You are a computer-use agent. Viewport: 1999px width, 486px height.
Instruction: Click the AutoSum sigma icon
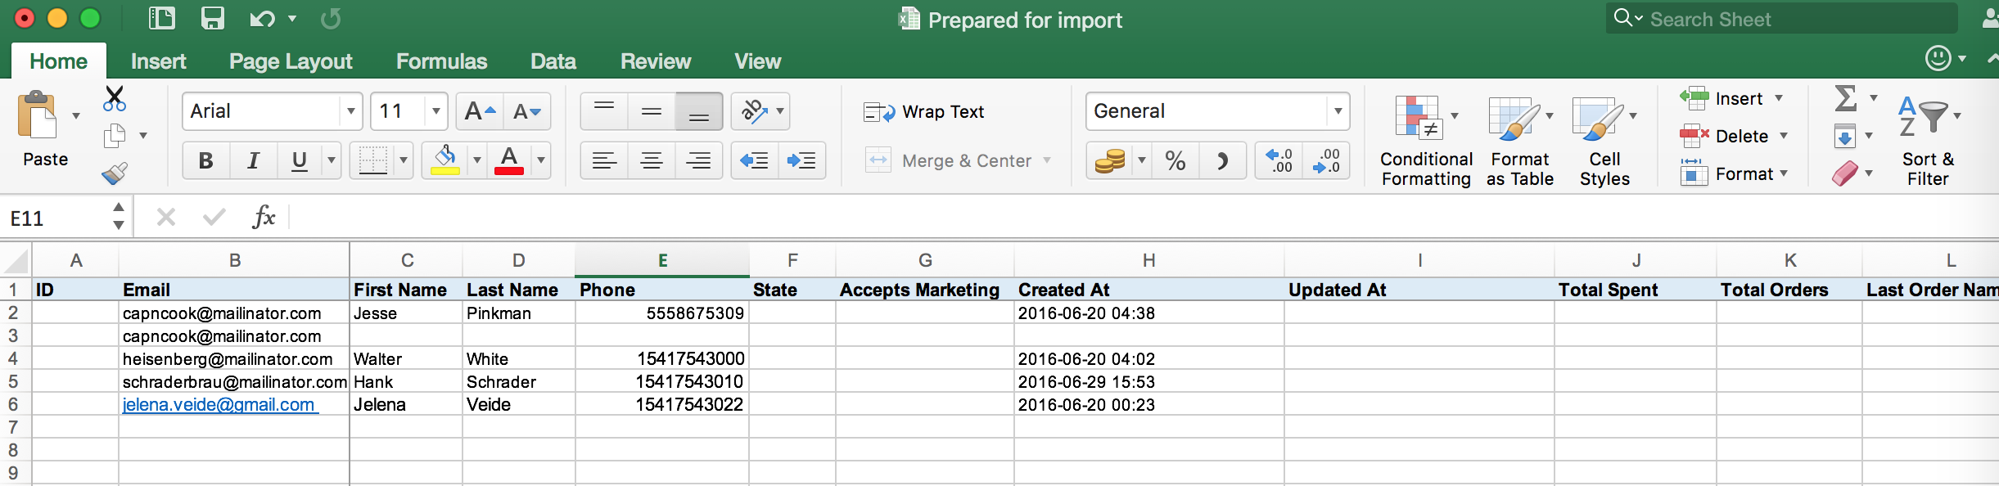pos(1845,99)
